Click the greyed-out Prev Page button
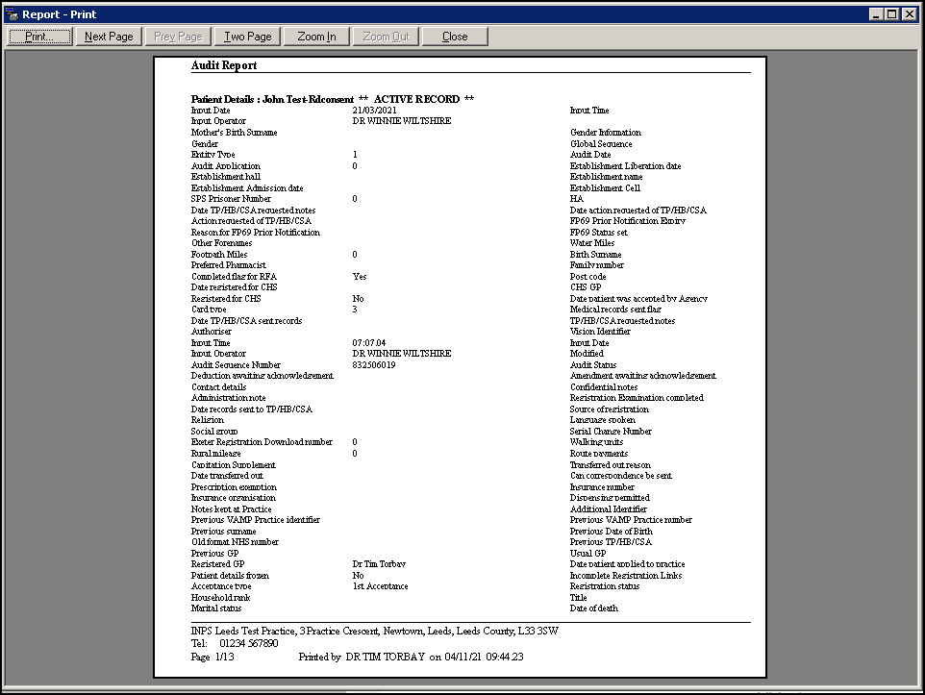Viewport: 925px width, 695px height. pyautogui.click(x=178, y=37)
